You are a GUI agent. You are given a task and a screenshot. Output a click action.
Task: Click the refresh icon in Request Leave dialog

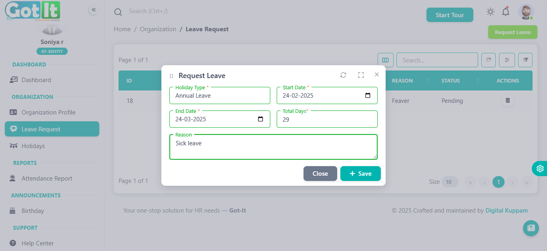343,75
